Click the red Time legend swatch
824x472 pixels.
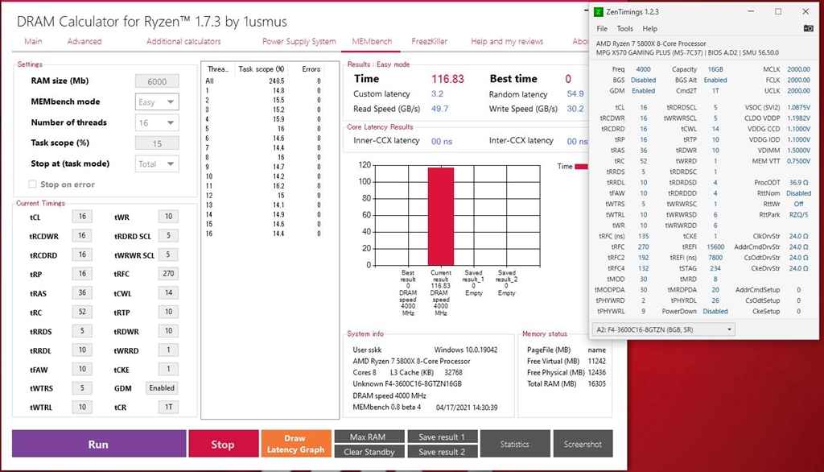pyautogui.click(x=581, y=166)
